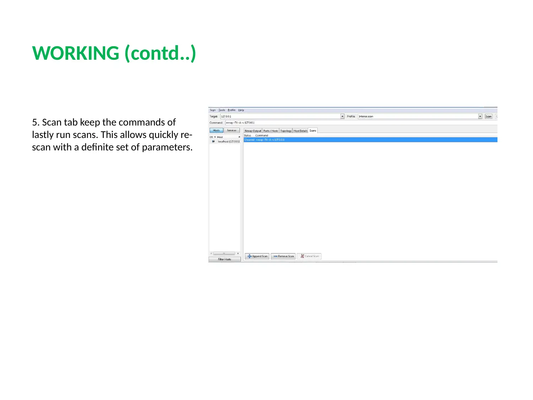The height and width of the screenshot is (400, 533).
Task: Click the red X icon on Cancel Scan
Action: coord(302,256)
